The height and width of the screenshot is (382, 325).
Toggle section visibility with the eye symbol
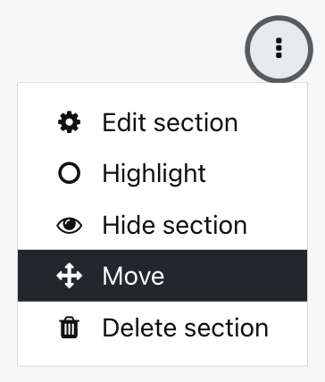pos(69,225)
